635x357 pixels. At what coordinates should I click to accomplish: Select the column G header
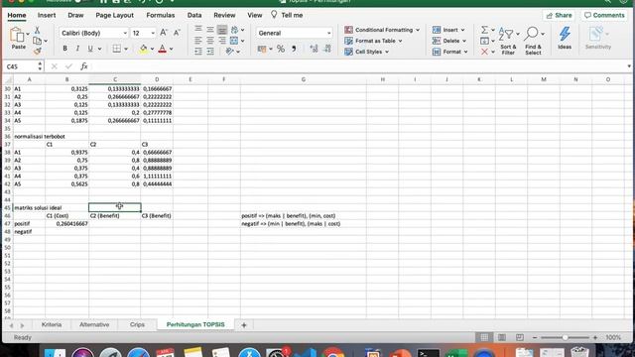pyautogui.click(x=304, y=79)
